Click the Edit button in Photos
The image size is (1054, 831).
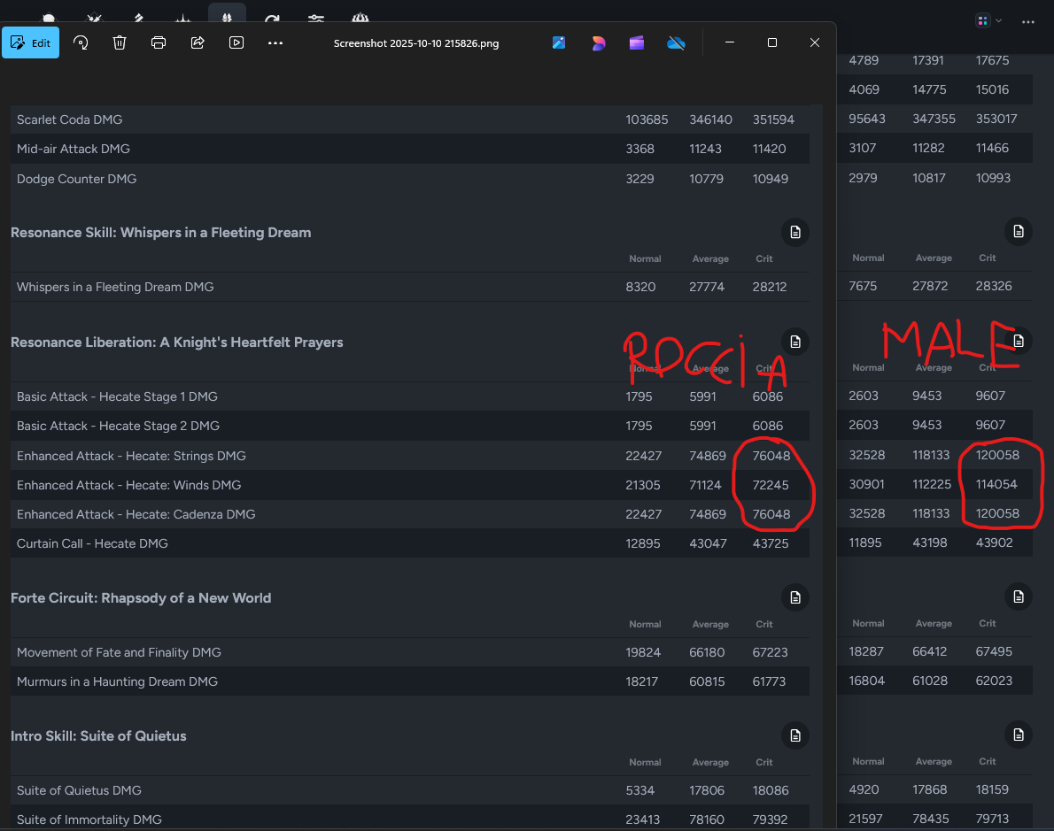[31, 42]
